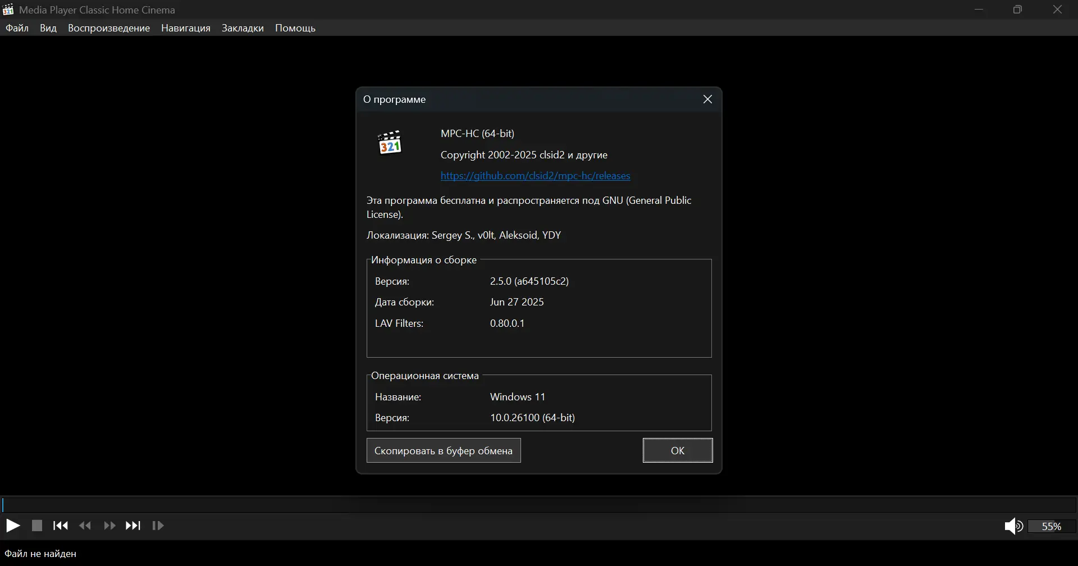Adjust the volume slider showing 55%

tap(1052, 527)
